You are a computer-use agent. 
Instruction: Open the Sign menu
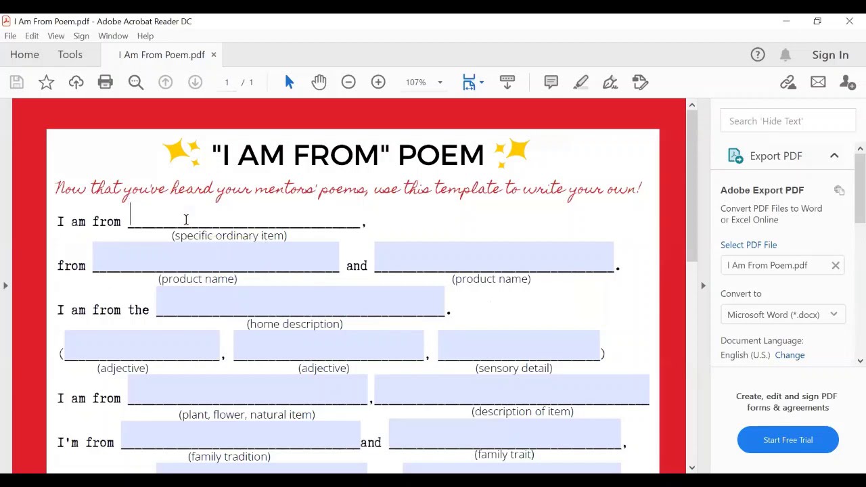click(x=81, y=36)
